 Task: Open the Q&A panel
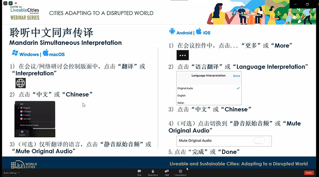tap(166, 172)
